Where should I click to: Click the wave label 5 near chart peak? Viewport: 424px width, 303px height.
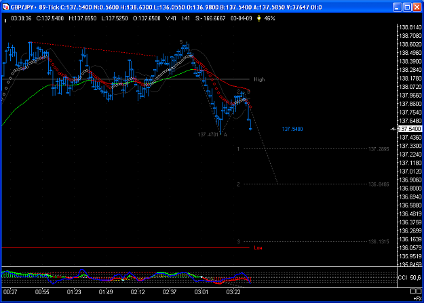(x=181, y=42)
